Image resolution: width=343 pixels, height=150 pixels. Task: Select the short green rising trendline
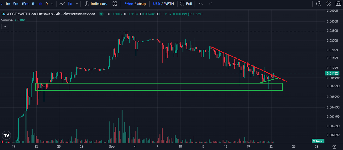coord(268,80)
